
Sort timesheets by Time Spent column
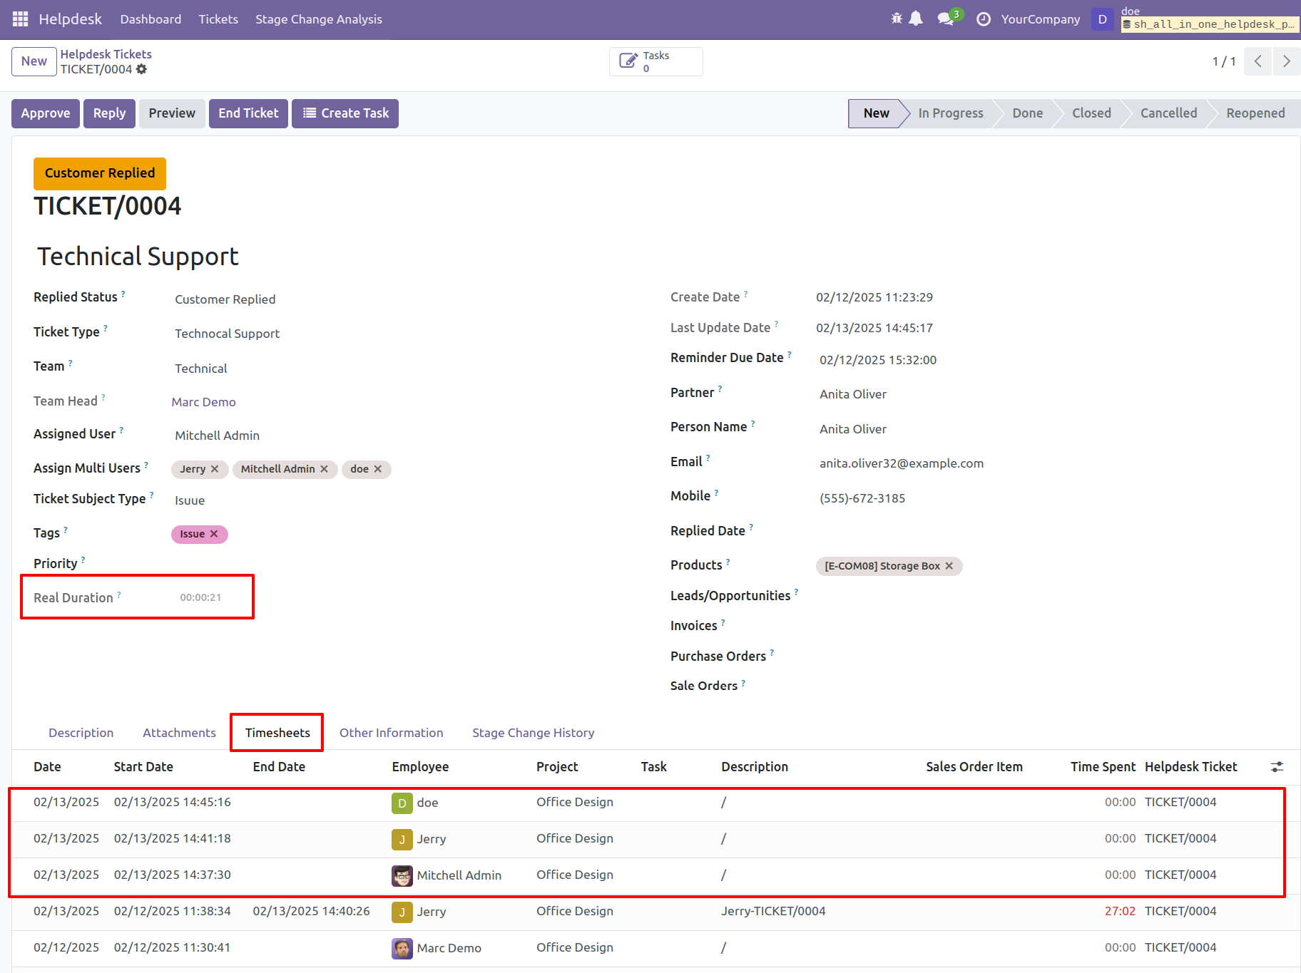[1103, 767]
